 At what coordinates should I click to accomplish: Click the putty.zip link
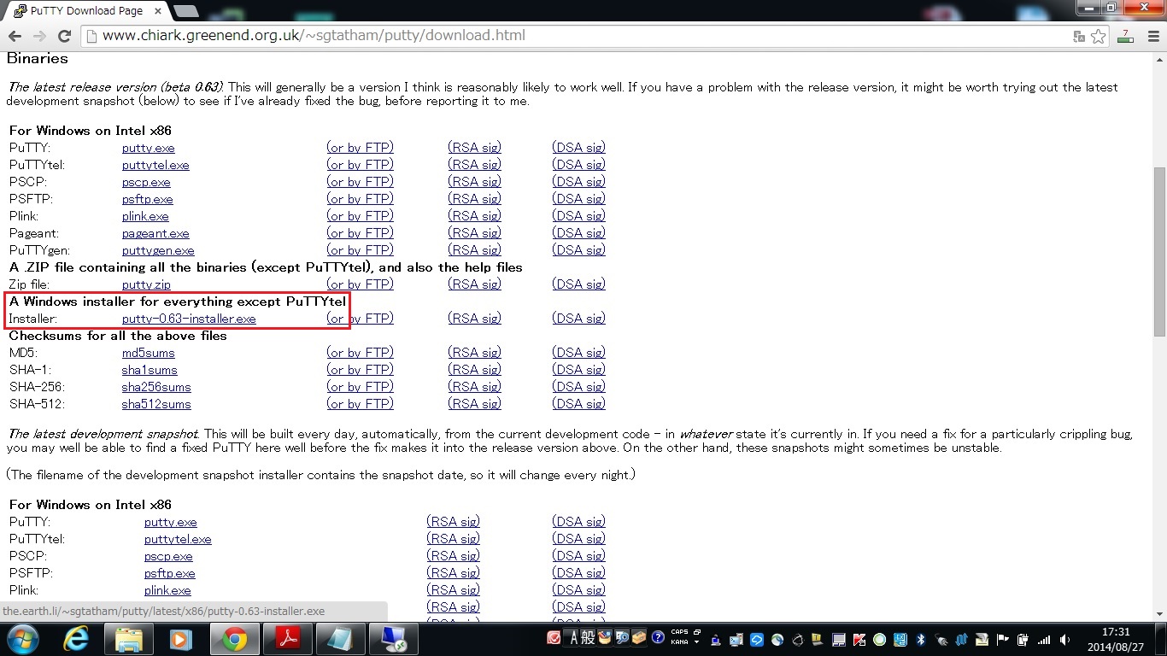(x=146, y=284)
